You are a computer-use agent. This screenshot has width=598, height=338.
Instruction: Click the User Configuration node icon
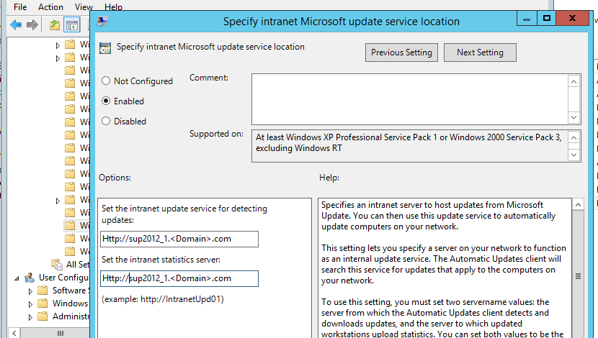point(30,278)
